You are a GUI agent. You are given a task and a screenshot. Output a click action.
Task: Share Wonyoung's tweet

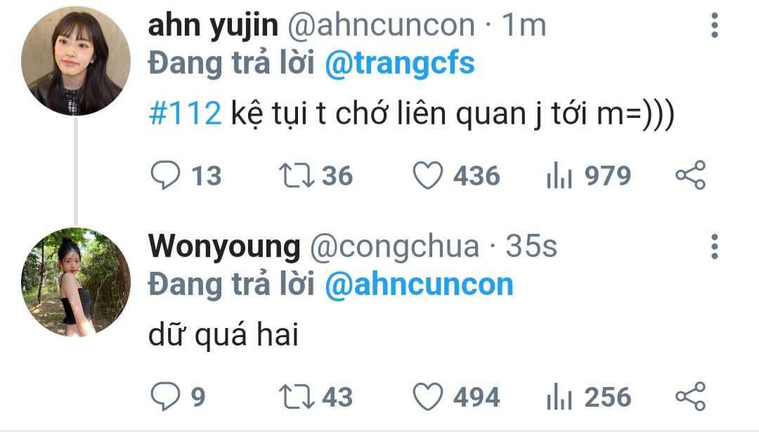(x=691, y=397)
